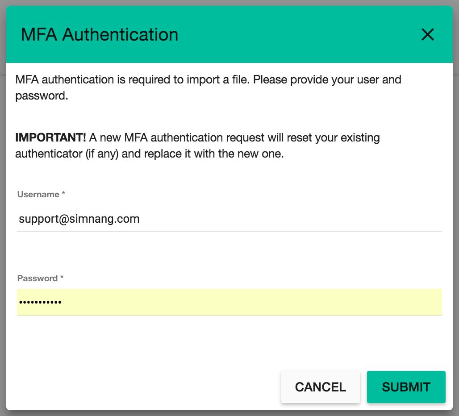This screenshot has width=459, height=416.
Task: Click the Password * label
Action: 40,278
